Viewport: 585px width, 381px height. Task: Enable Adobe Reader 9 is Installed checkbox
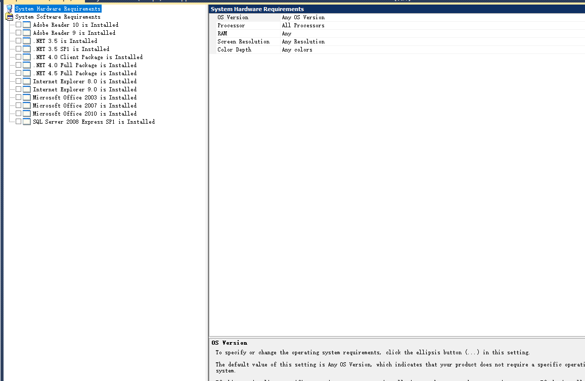(x=18, y=33)
